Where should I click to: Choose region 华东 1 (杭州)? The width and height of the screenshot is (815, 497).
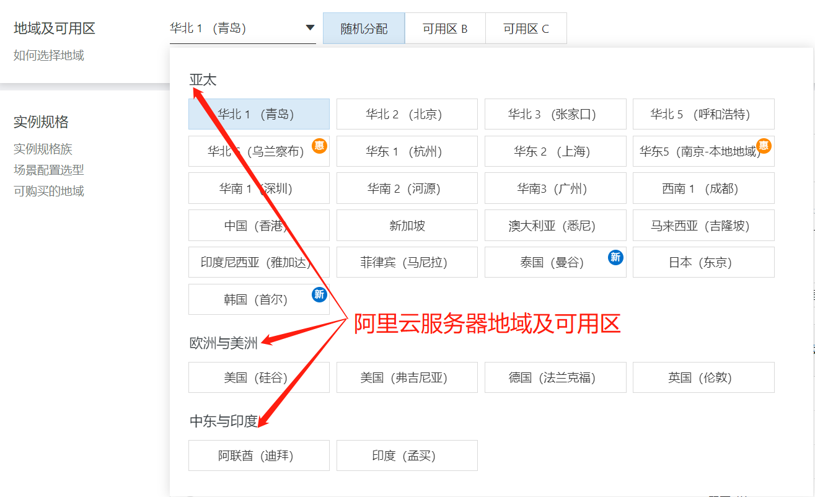407,151
